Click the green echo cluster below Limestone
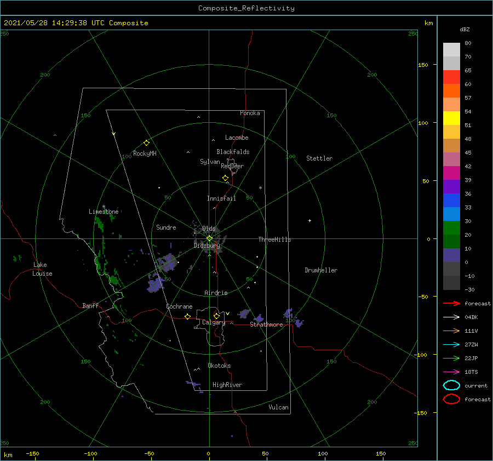 [x=99, y=223]
